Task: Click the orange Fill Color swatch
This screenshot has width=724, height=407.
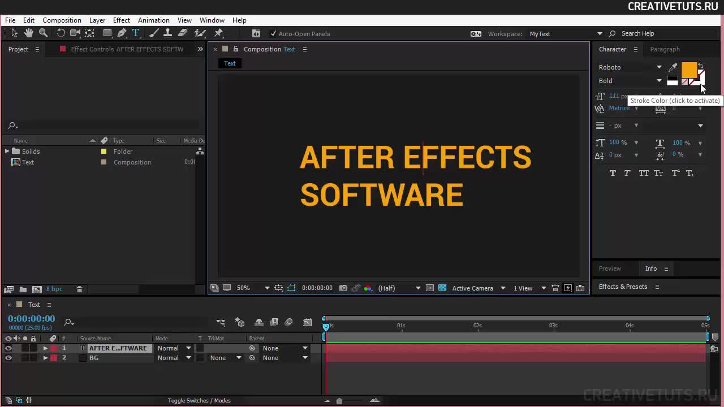Action: coord(688,70)
